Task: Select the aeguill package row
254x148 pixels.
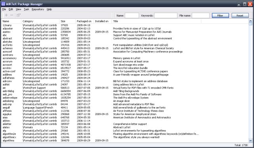Action: coord(125,108)
